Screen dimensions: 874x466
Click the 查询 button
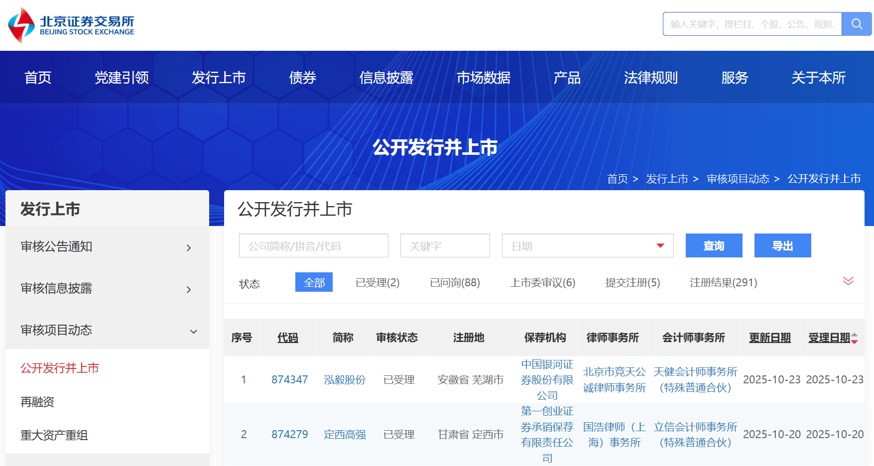[x=714, y=245]
